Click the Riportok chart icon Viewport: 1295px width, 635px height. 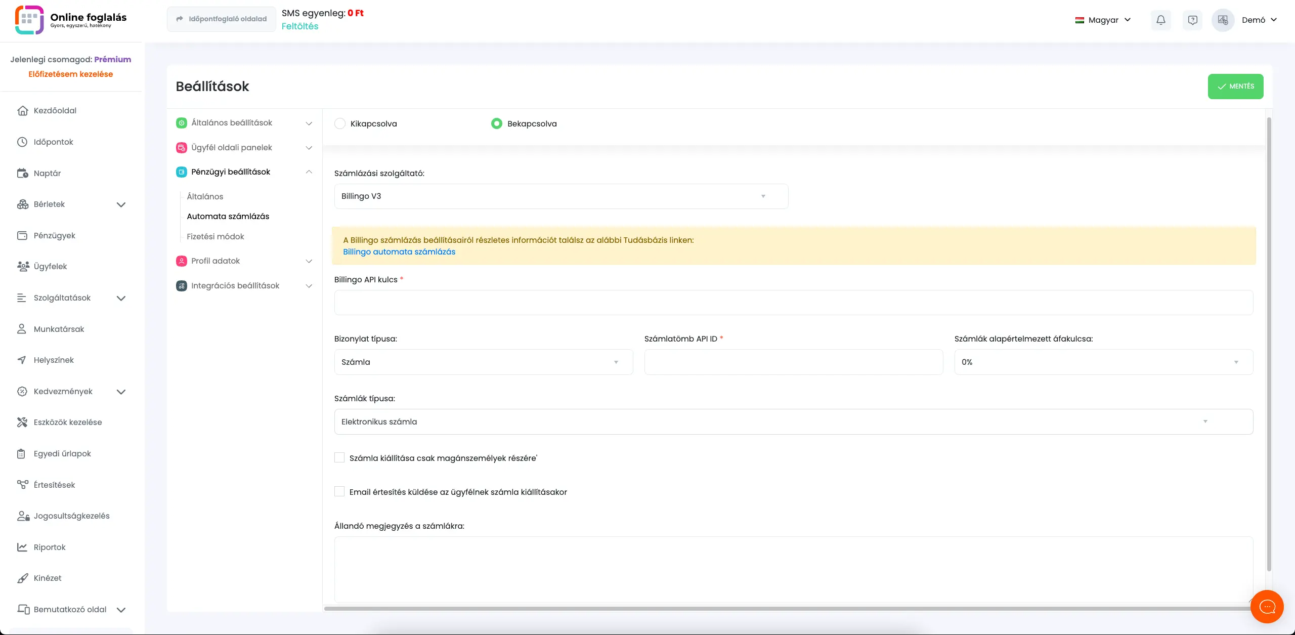pyautogui.click(x=22, y=547)
